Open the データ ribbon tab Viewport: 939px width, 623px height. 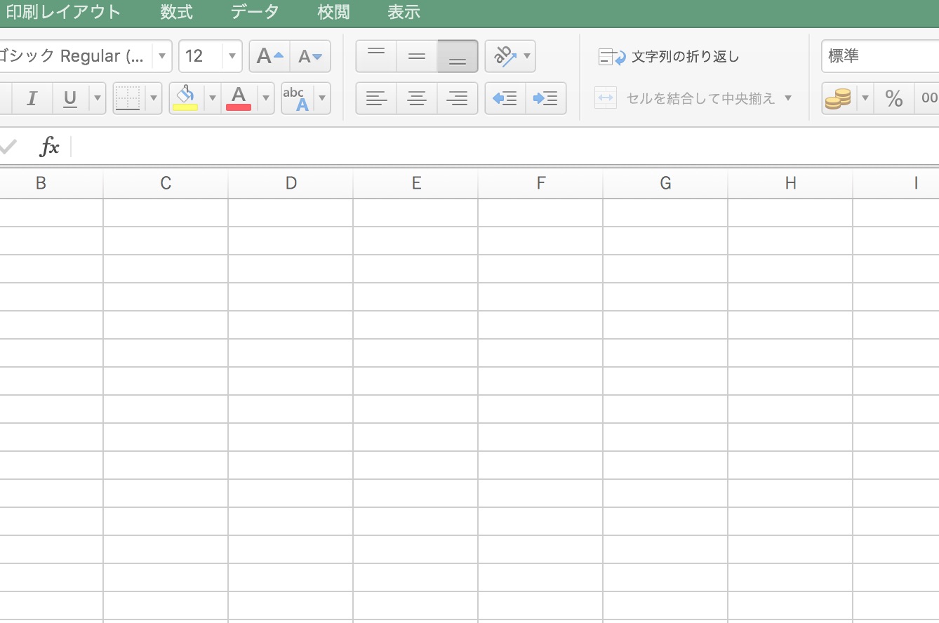(255, 12)
